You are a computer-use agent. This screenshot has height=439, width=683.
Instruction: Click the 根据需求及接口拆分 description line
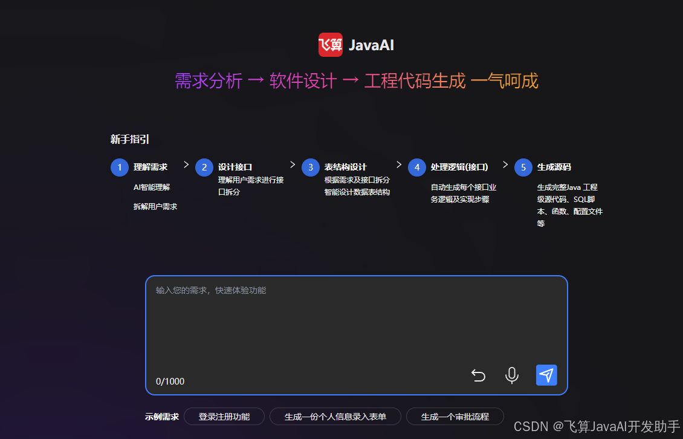(x=357, y=180)
